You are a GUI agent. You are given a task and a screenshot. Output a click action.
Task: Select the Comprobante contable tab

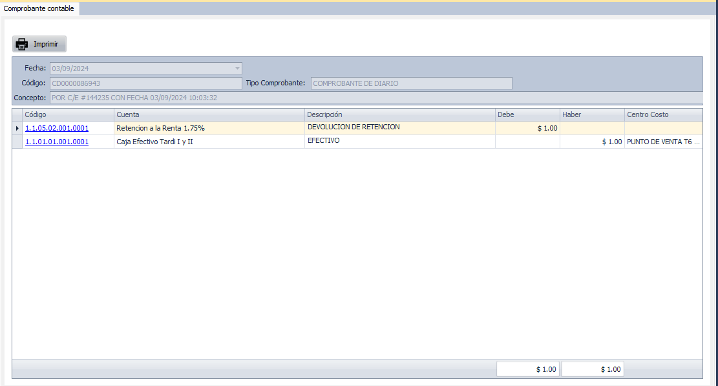(x=39, y=8)
